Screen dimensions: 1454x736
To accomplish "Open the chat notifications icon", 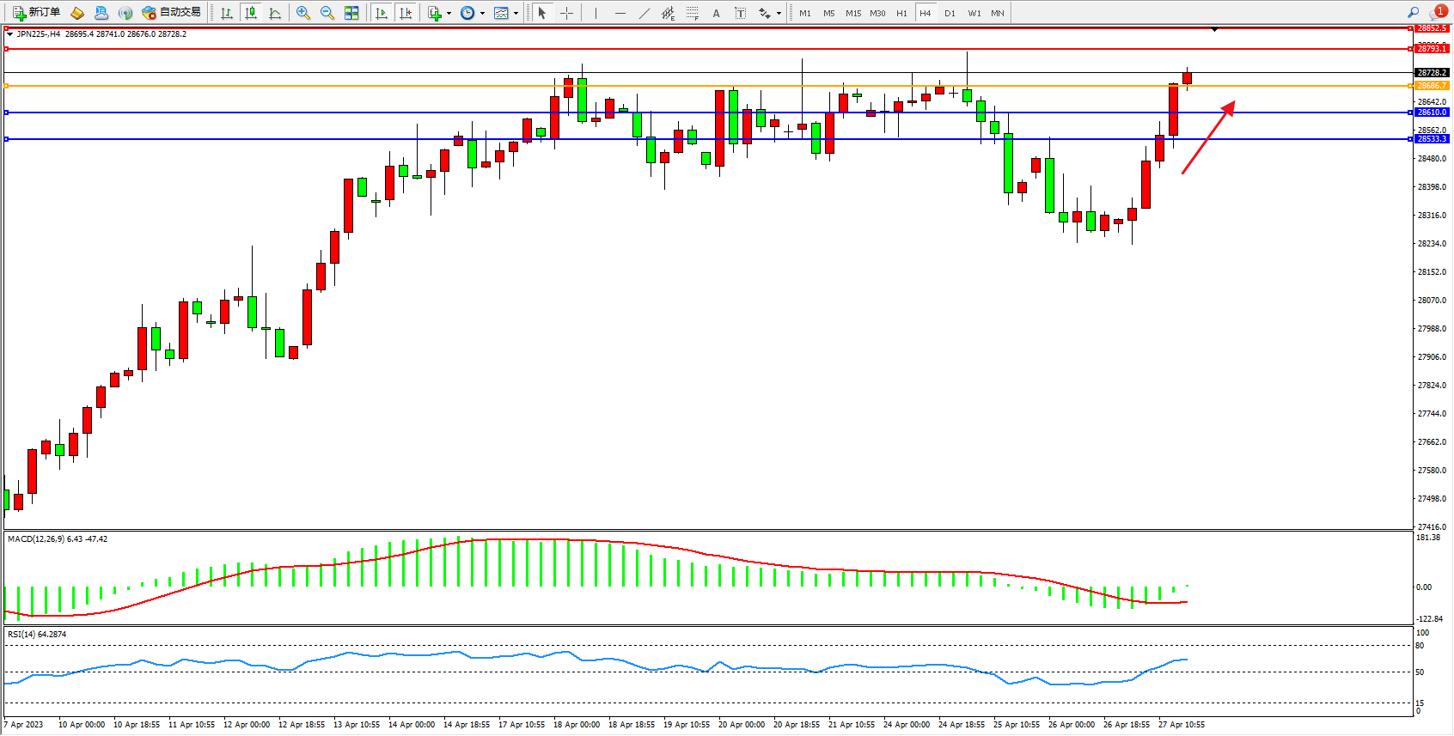I will tap(1436, 13).
